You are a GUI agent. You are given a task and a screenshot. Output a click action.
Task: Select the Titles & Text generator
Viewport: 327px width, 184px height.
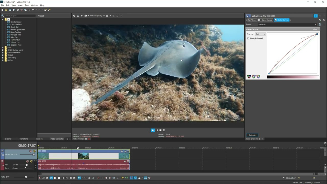[16, 42]
